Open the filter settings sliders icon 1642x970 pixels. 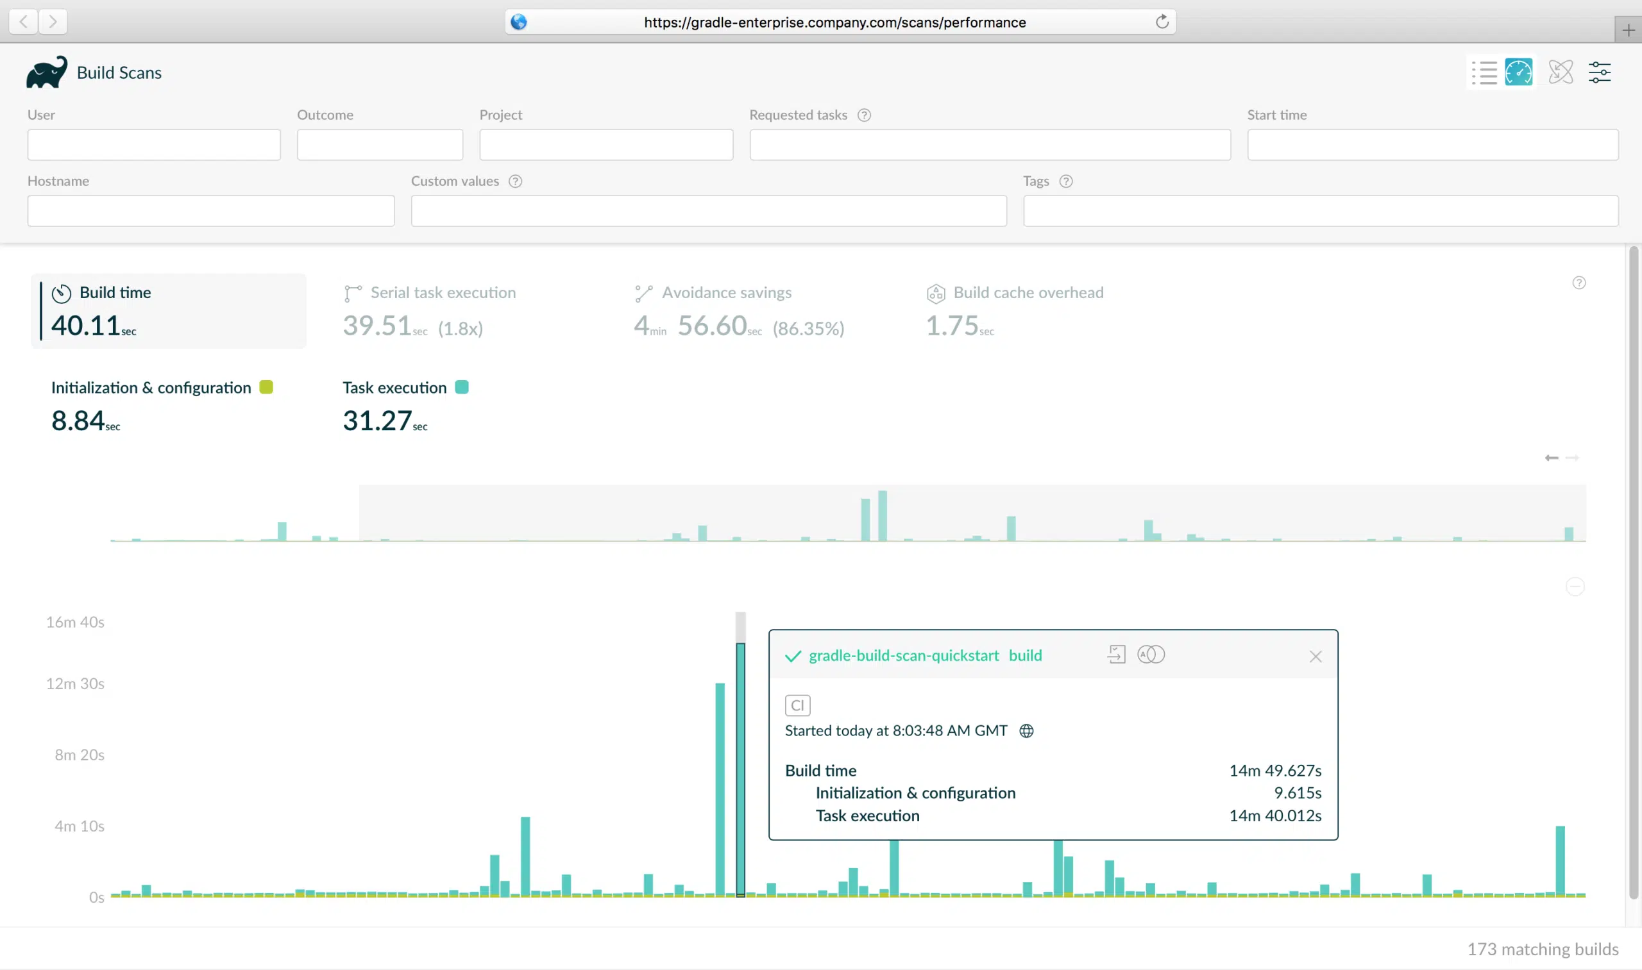point(1600,72)
